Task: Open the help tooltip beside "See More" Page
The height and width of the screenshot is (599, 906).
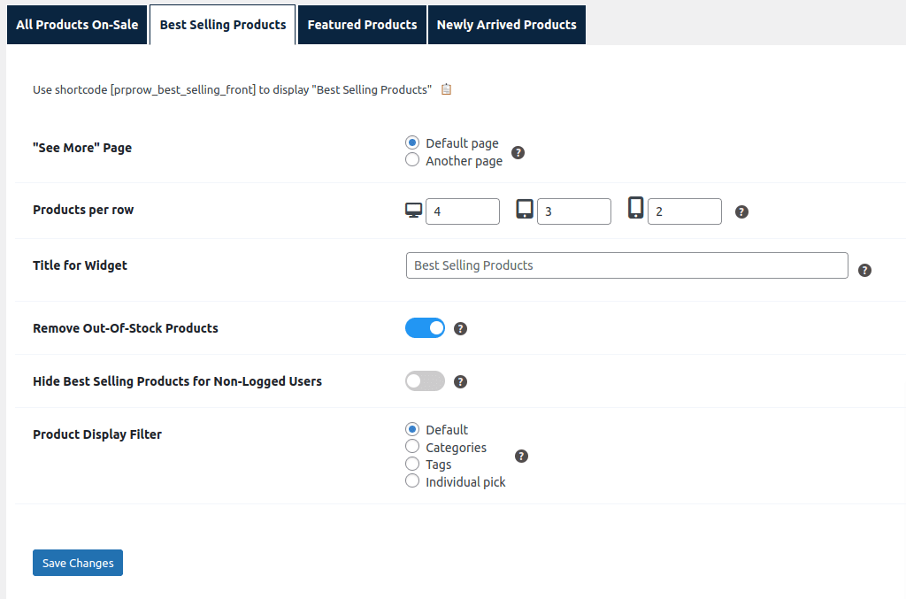Action: [518, 152]
